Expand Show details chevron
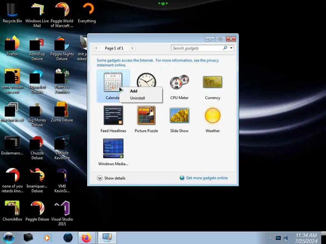 (x=100, y=178)
